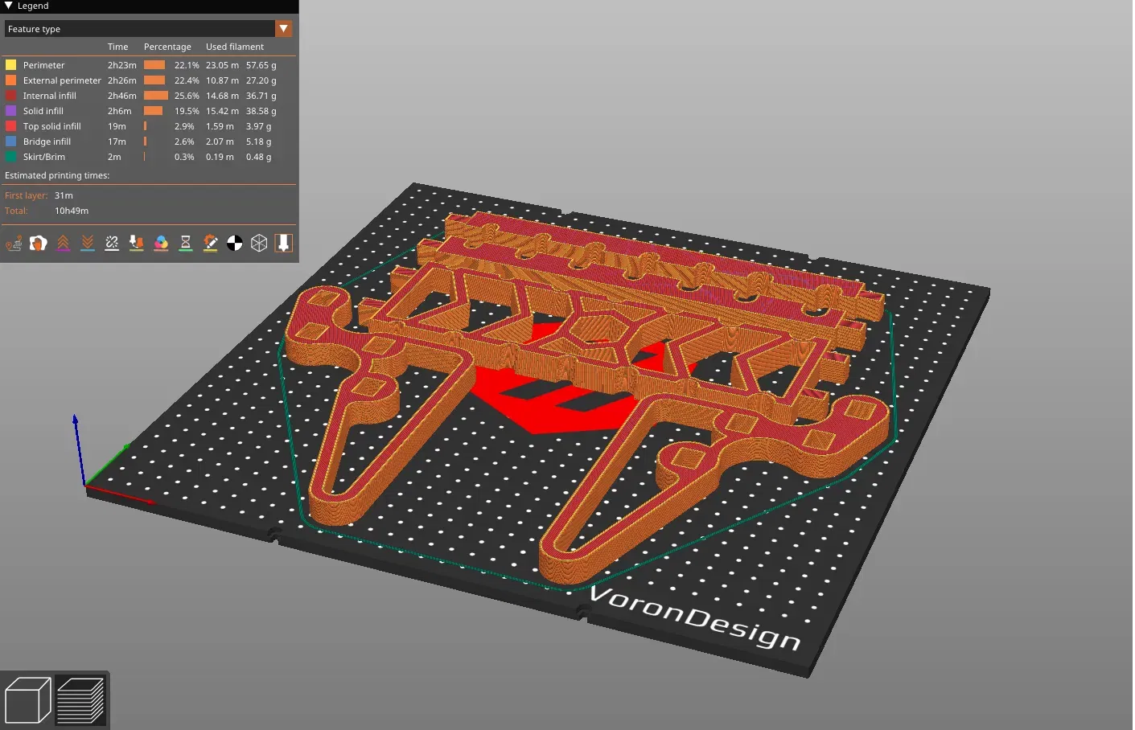This screenshot has width=1135, height=730.
Task: Show deretractions with down-chevrons icon
Action: (88, 243)
